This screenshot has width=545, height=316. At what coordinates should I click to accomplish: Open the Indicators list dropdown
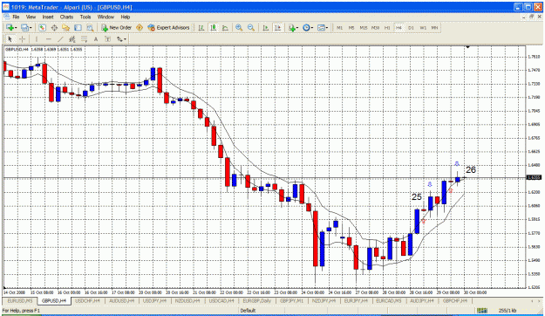pos(293,27)
